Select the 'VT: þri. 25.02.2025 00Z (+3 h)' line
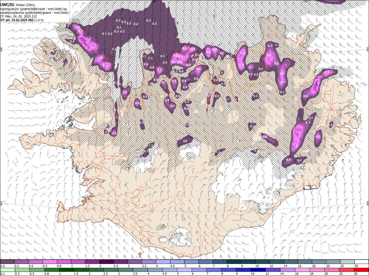This screenshot has width=369, height=276. click(22, 20)
